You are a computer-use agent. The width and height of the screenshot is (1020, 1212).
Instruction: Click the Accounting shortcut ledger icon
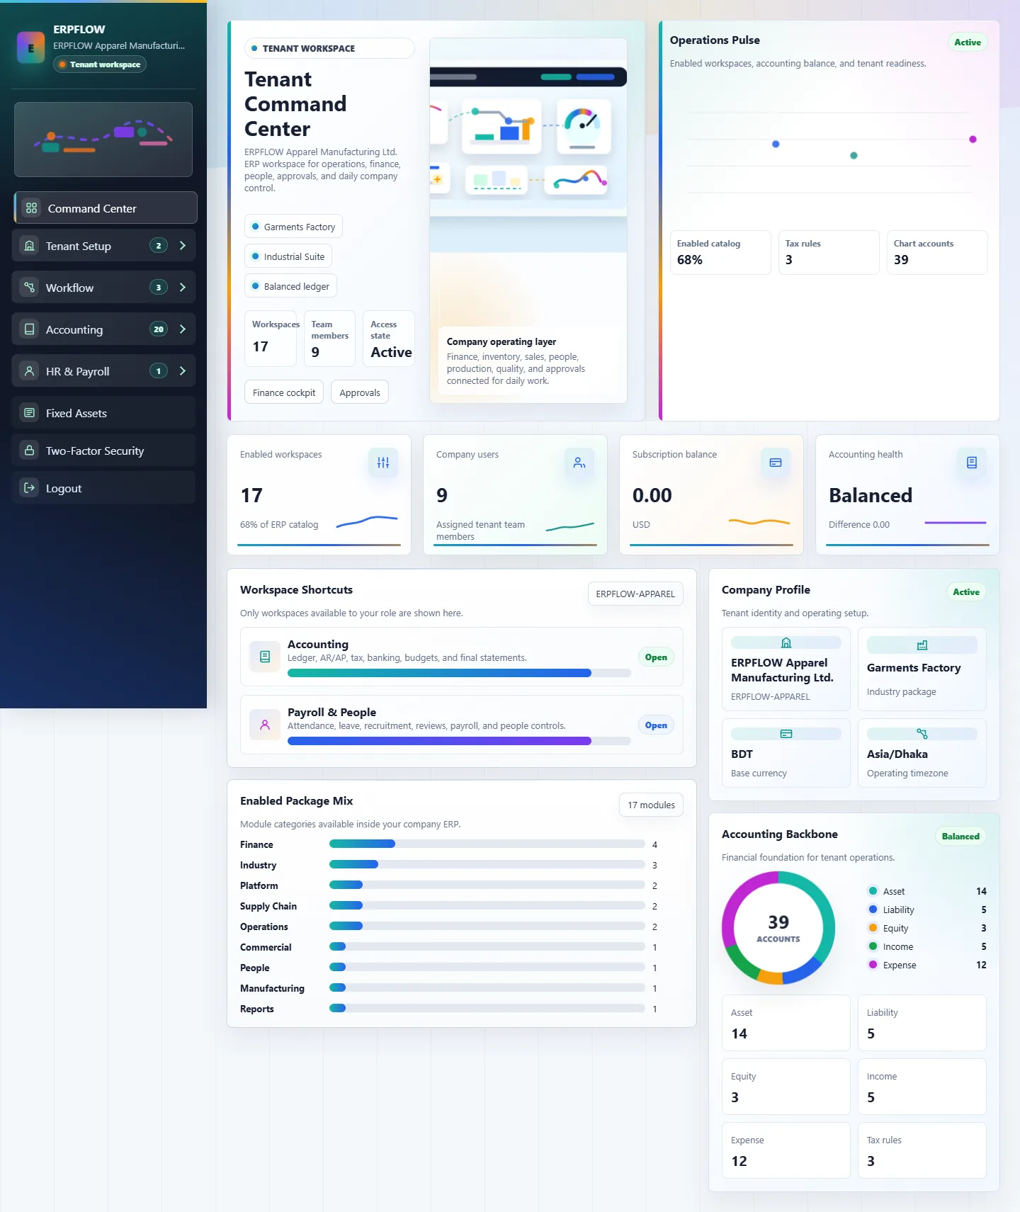(265, 657)
